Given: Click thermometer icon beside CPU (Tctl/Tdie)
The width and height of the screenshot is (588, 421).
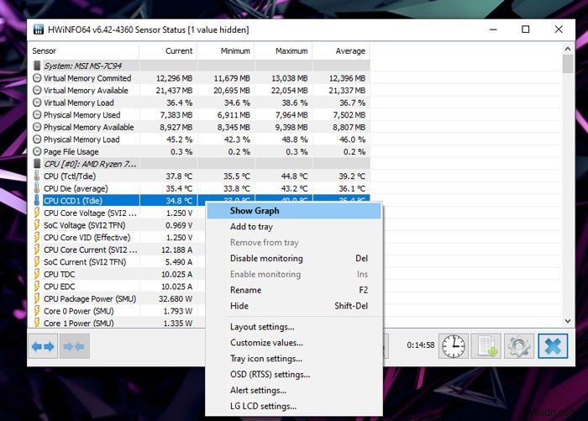Looking at the screenshot, I should pyautogui.click(x=37, y=176).
